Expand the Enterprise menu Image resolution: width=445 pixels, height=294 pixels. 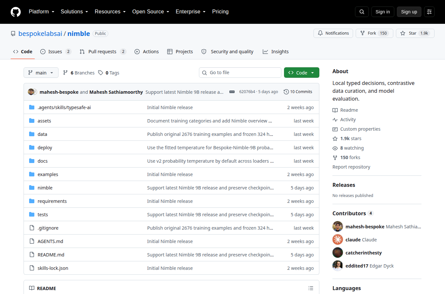190,12
